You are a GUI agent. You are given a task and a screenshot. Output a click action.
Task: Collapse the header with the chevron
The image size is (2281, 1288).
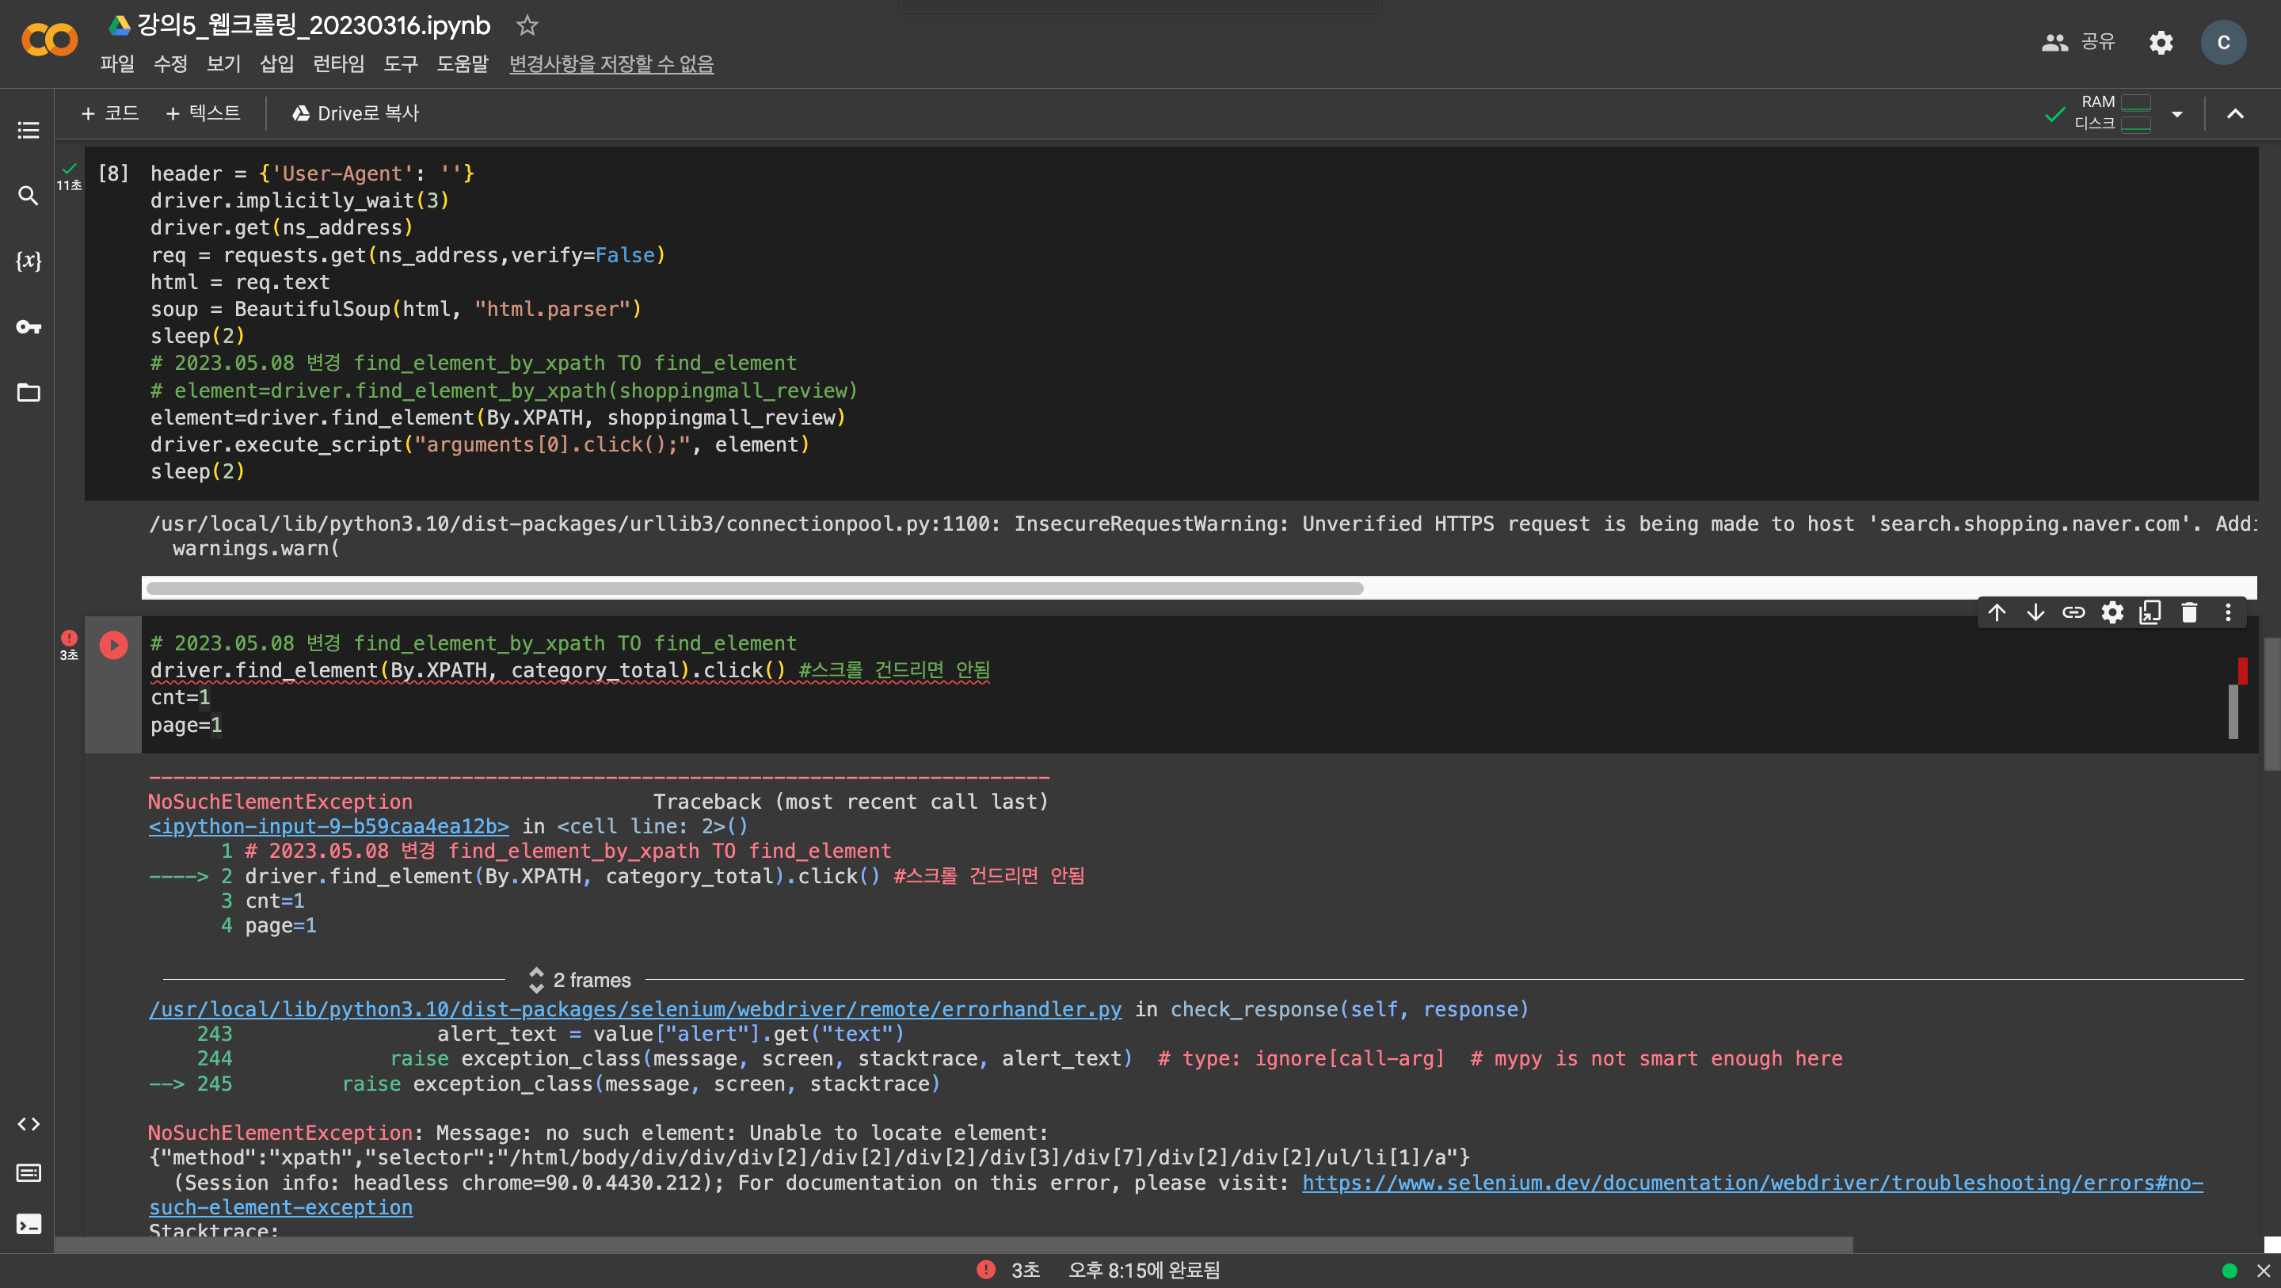click(x=2235, y=114)
